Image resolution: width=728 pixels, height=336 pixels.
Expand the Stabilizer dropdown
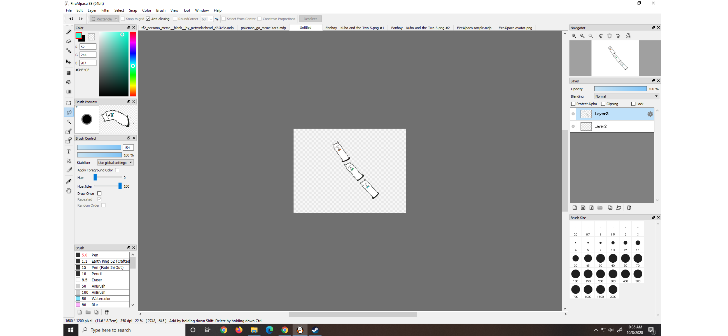click(115, 162)
